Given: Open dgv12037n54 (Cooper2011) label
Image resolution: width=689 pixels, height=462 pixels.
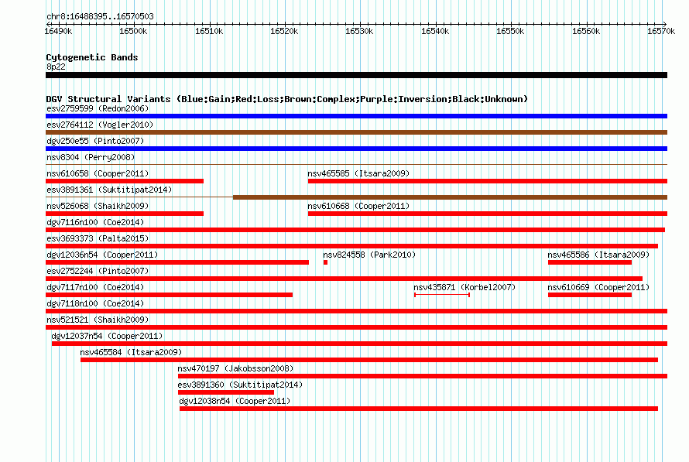Looking at the screenshot, I should pyautogui.click(x=107, y=336).
